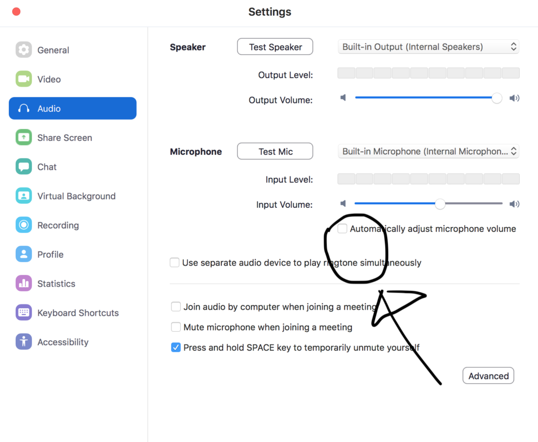Click the Recording circle icon

coord(24,225)
